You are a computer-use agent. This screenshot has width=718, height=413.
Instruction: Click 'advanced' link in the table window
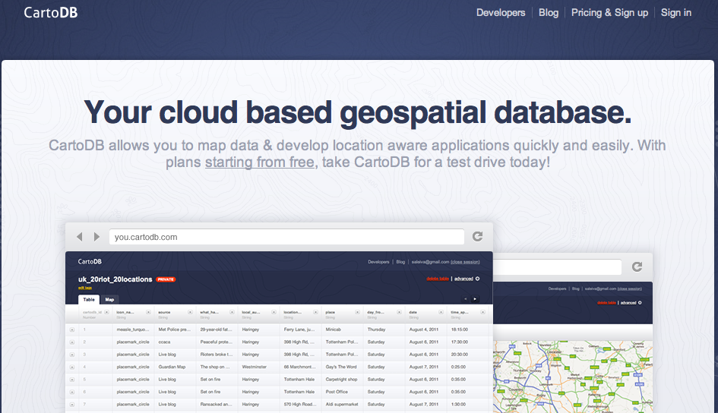point(463,279)
